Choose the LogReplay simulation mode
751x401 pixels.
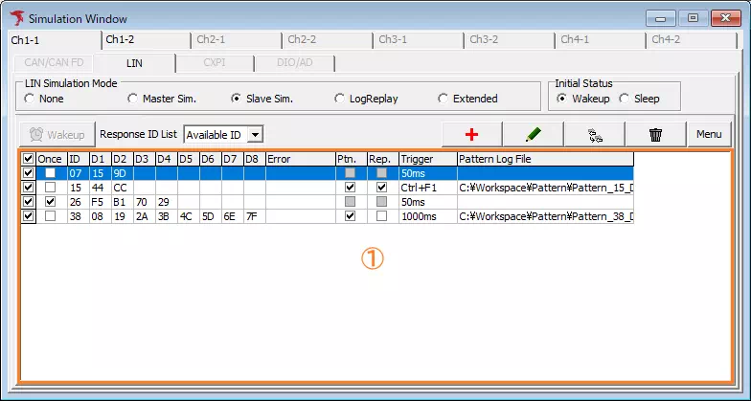(x=340, y=99)
